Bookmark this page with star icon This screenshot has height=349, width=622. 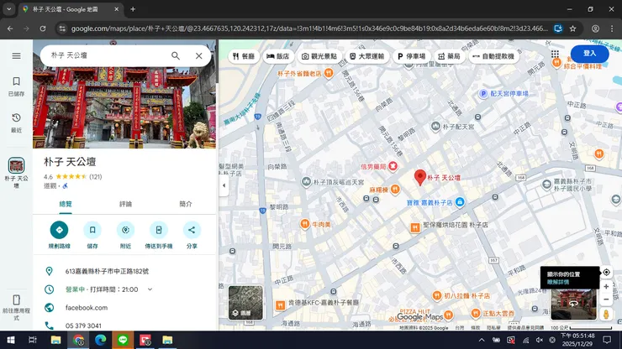[572, 29]
